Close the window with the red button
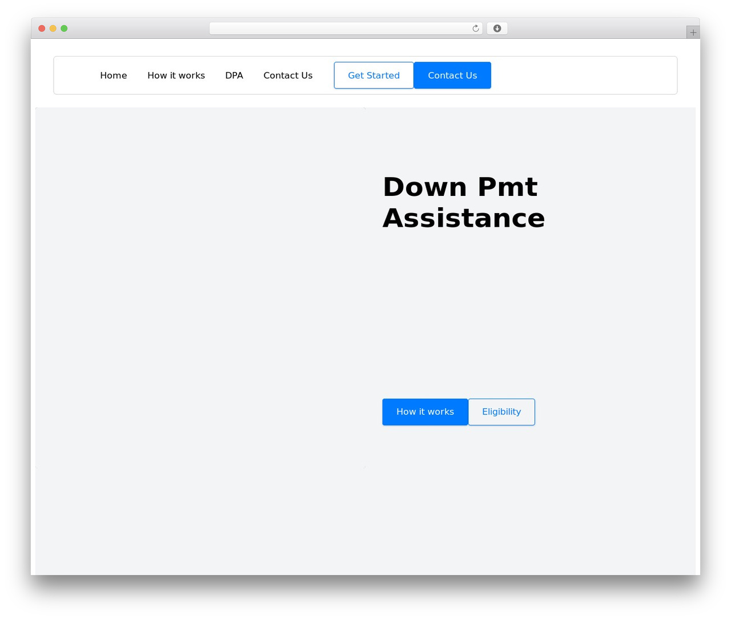The width and height of the screenshot is (731, 619). (x=42, y=29)
